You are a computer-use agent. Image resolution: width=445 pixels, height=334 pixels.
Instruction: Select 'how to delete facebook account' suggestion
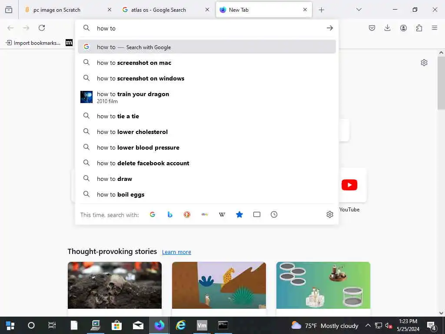point(207,163)
